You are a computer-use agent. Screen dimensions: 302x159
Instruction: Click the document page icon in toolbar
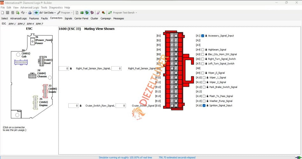[x=77, y=13]
